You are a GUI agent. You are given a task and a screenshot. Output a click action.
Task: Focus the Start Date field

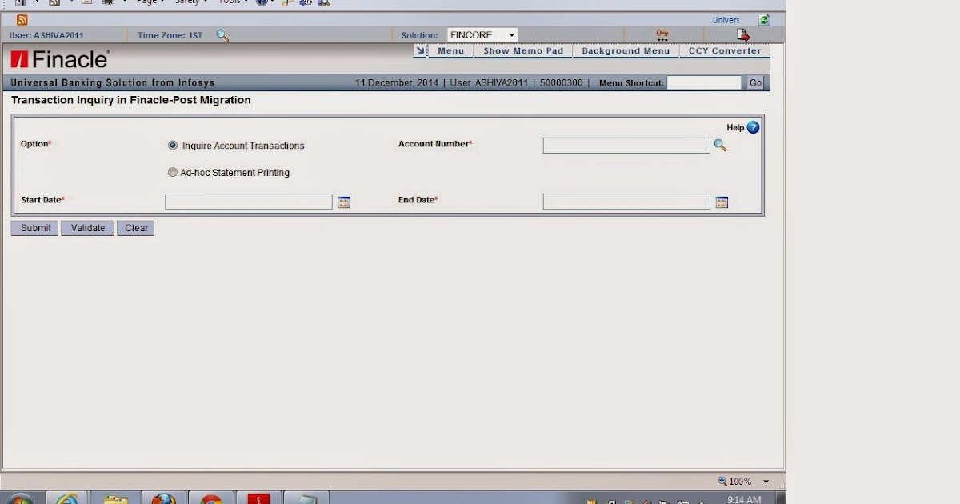click(249, 202)
